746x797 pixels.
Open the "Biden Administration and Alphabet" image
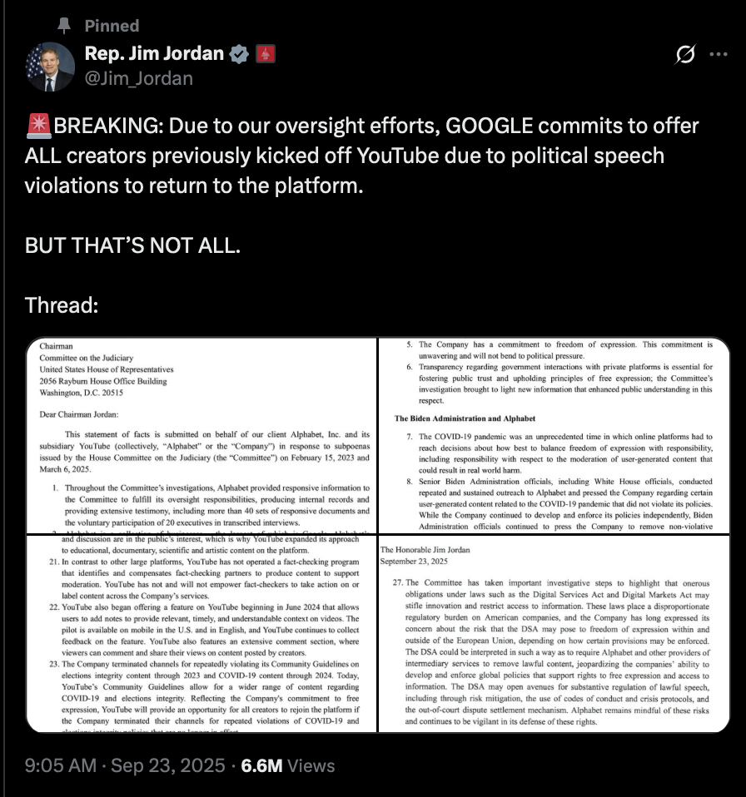click(x=554, y=435)
